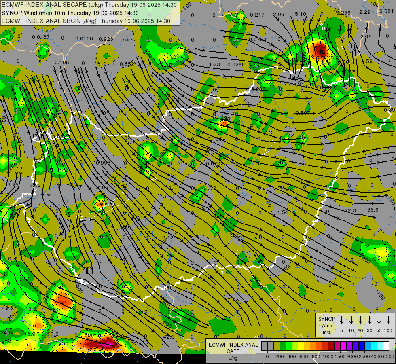Click the map value 3.75
This screenshot has width=396, height=364.
click(x=13, y=185)
